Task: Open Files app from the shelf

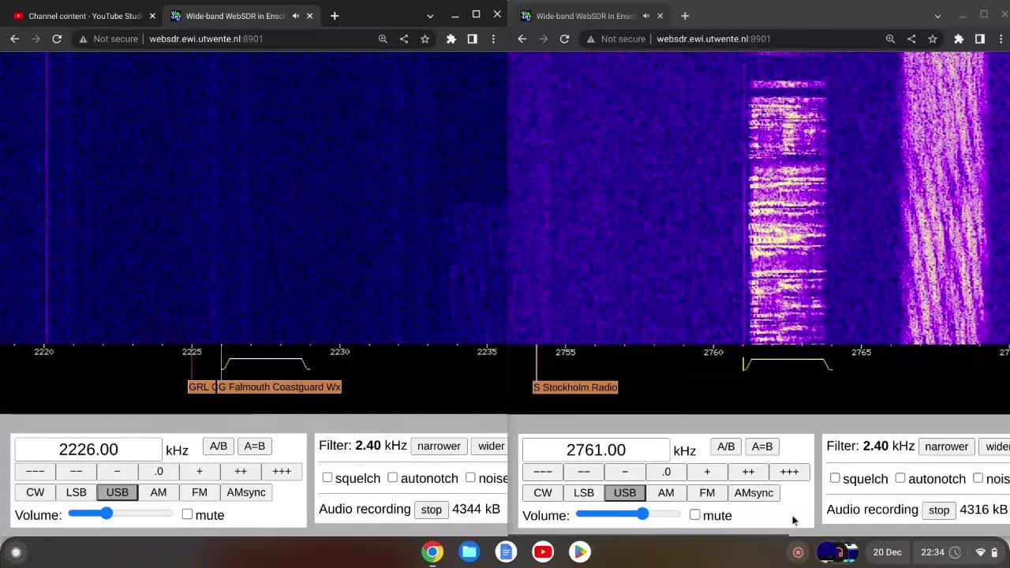Action: 469,551
